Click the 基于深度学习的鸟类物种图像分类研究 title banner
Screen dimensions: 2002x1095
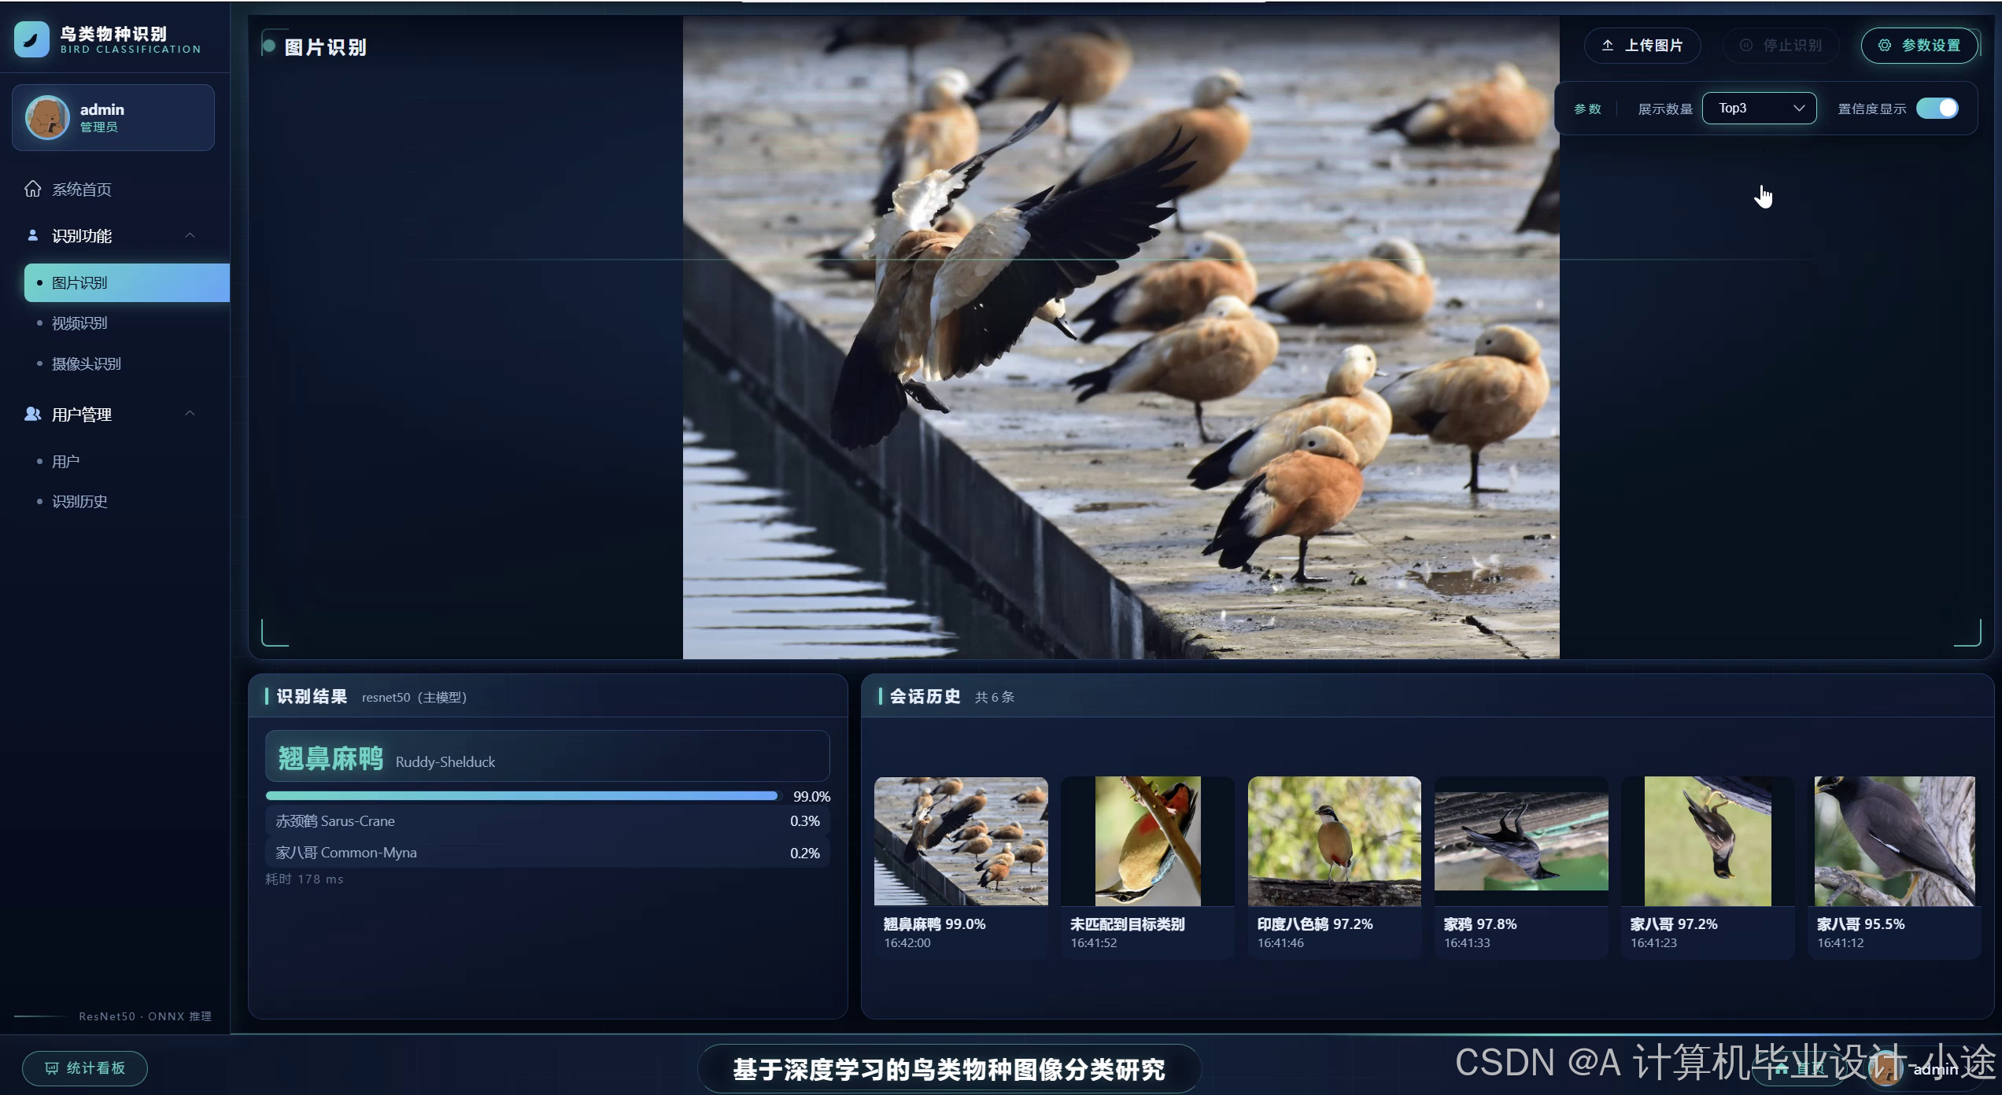[949, 1070]
